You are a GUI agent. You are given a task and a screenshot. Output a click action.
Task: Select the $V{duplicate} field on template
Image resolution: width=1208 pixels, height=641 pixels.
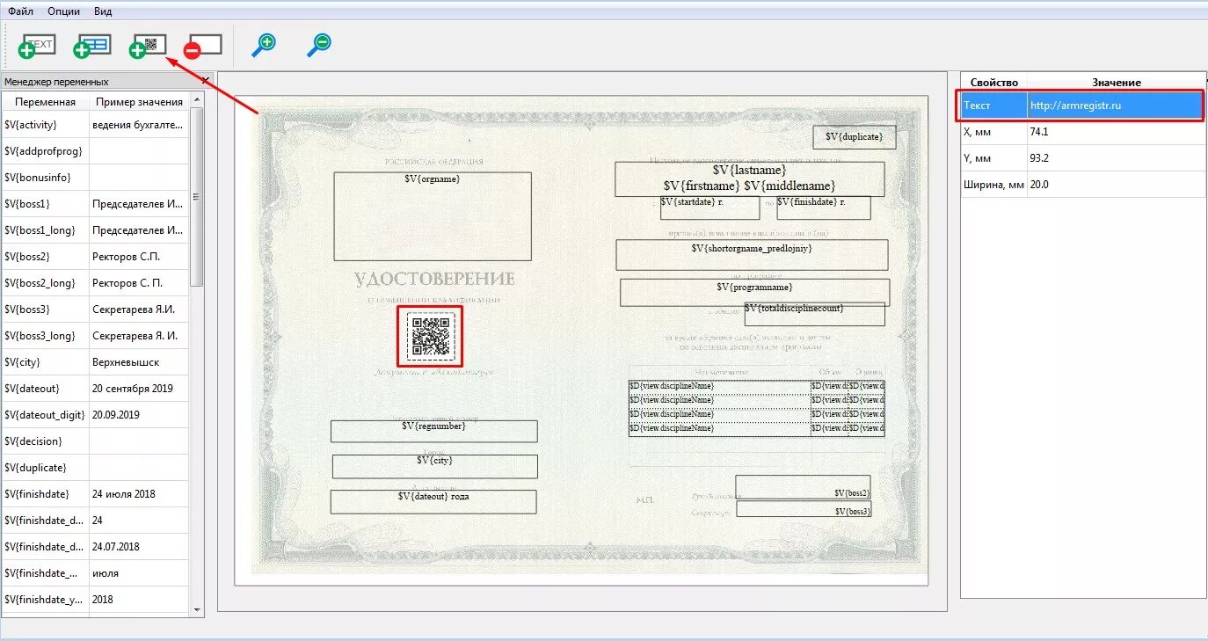click(x=854, y=137)
